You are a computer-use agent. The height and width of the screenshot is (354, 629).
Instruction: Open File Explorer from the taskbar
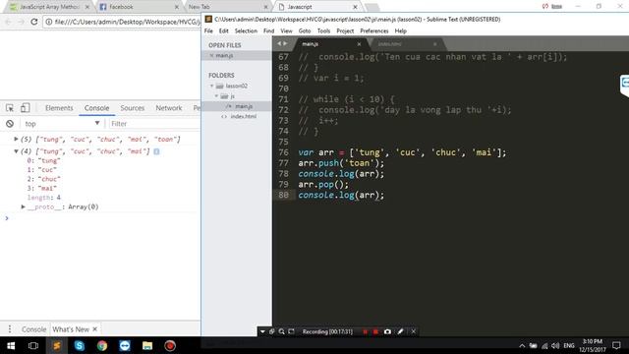click(147, 345)
